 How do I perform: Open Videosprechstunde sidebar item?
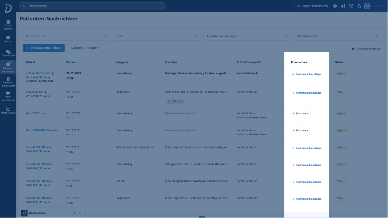(8, 96)
